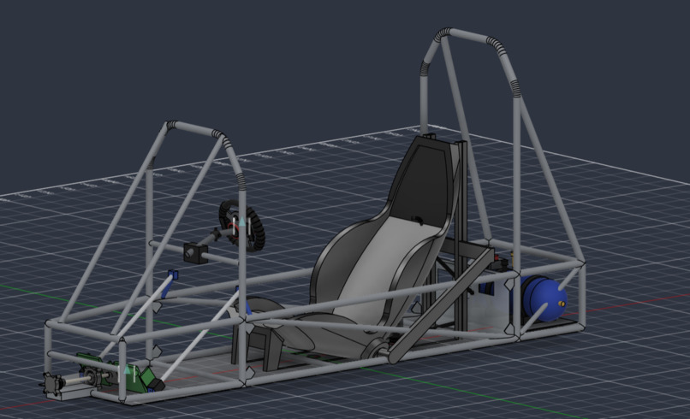Select the brass fitting on blue tank

point(562,304)
